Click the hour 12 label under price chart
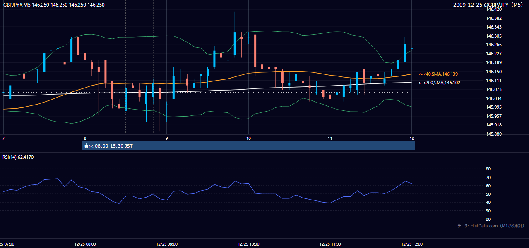529x248 pixels. coord(411,138)
